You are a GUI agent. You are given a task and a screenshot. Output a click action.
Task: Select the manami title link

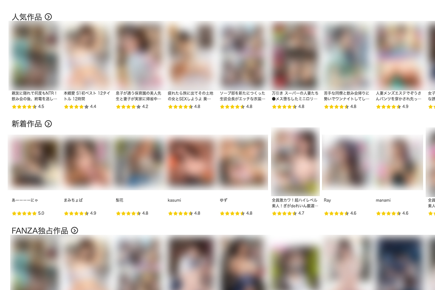click(x=383, y=200)
